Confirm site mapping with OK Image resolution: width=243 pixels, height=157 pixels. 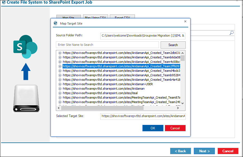(x=153, y=128)
